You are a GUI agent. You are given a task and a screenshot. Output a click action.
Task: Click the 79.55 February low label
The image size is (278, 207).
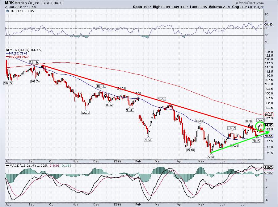click(x=149, y=139)
